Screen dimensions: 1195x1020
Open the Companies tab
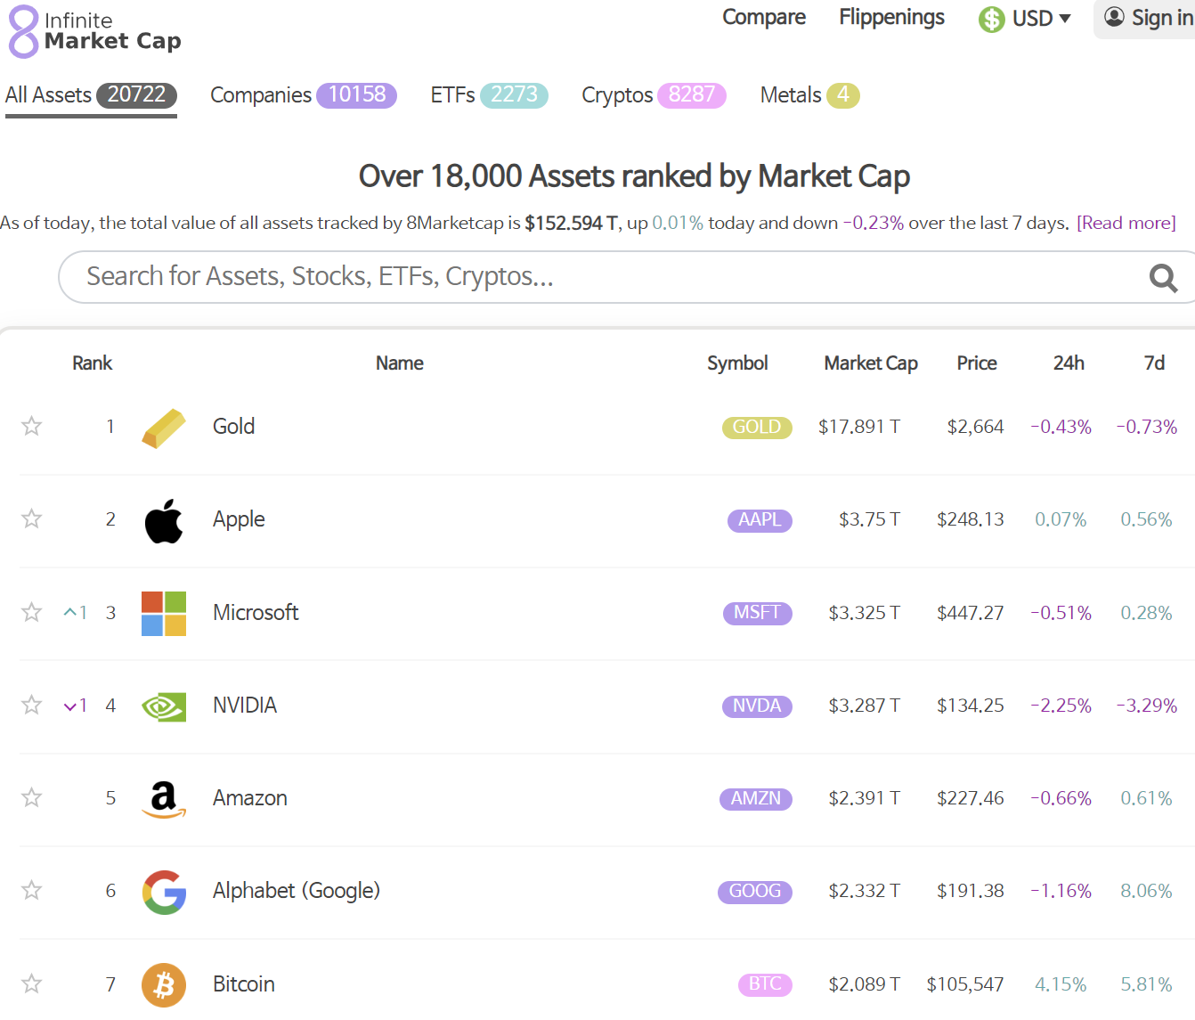261,95
